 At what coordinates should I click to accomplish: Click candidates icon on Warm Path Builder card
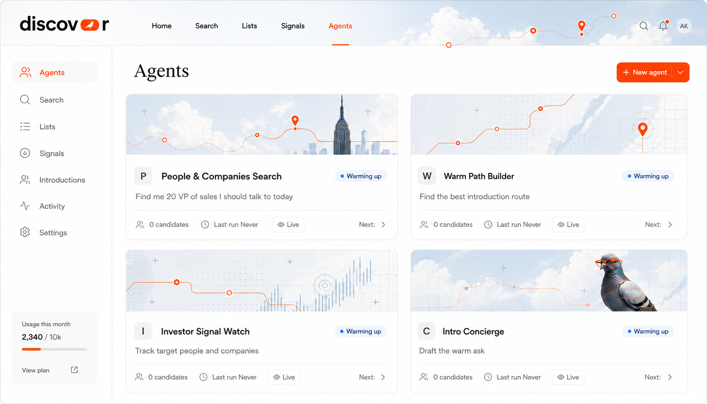(x=424, y=225)
